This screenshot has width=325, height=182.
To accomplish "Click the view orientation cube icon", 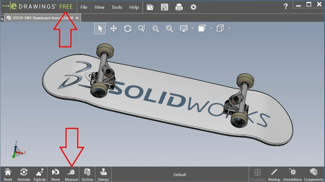I will (220, 28).
